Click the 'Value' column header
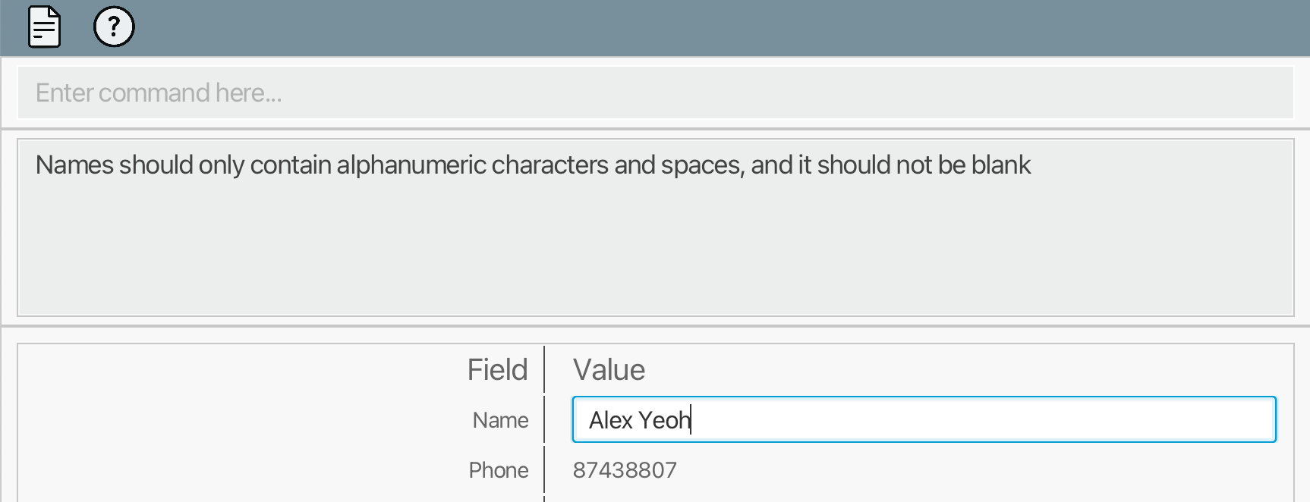1310x502 pixels. [609, 370]
